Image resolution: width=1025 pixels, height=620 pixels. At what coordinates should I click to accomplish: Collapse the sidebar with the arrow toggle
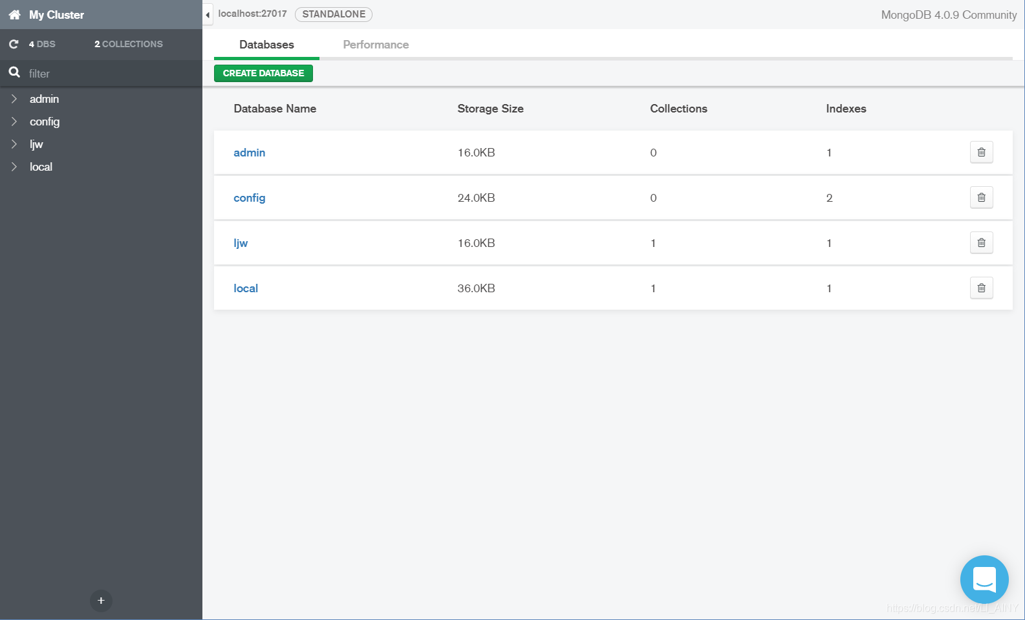(x=208, y=14)
